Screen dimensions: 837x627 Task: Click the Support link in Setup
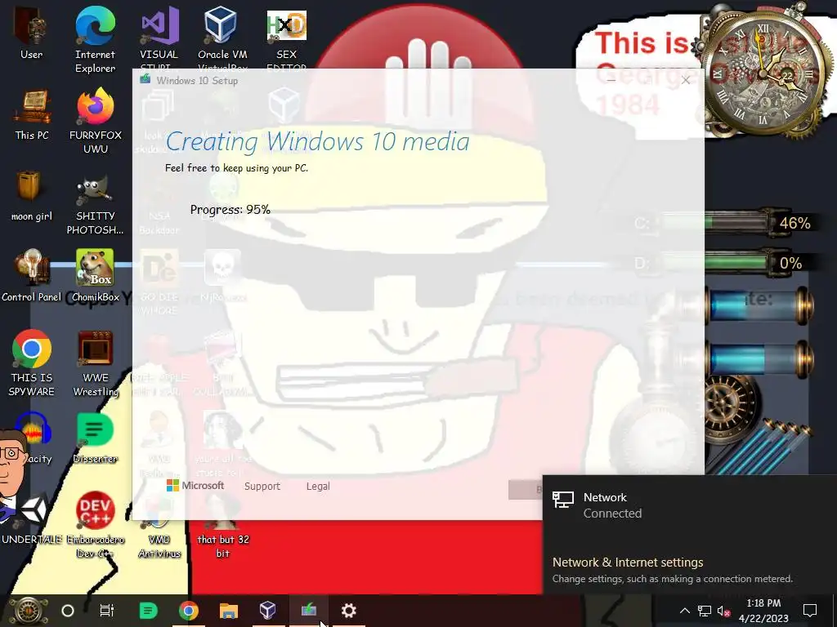(262, 487)
